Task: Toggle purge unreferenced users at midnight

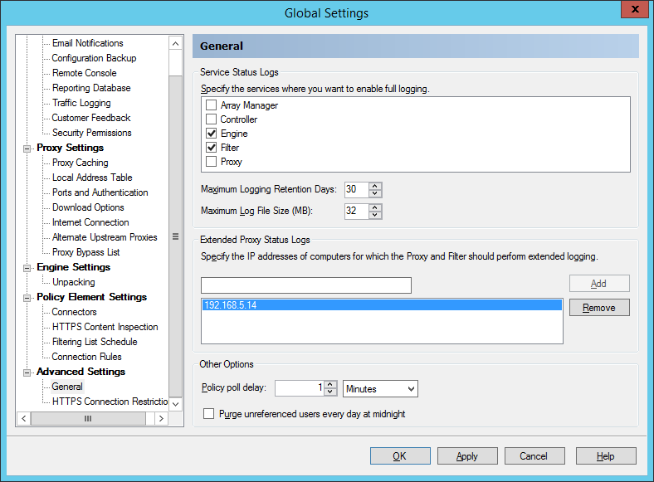Action: coord(209,413)
